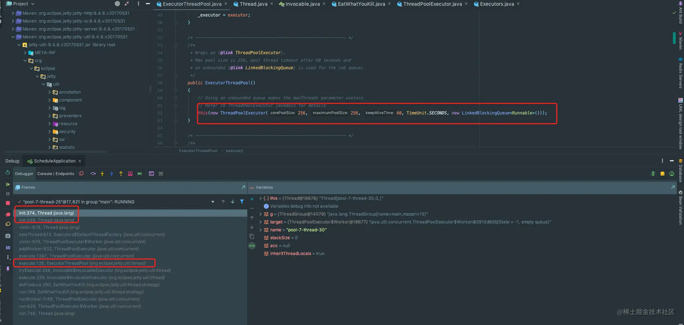Open the Console | Endpoints tab
This screenshot has height=325, width=684.
point(56,174)
